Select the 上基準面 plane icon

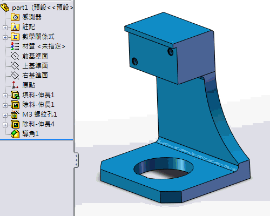click(x=15, y=66)
